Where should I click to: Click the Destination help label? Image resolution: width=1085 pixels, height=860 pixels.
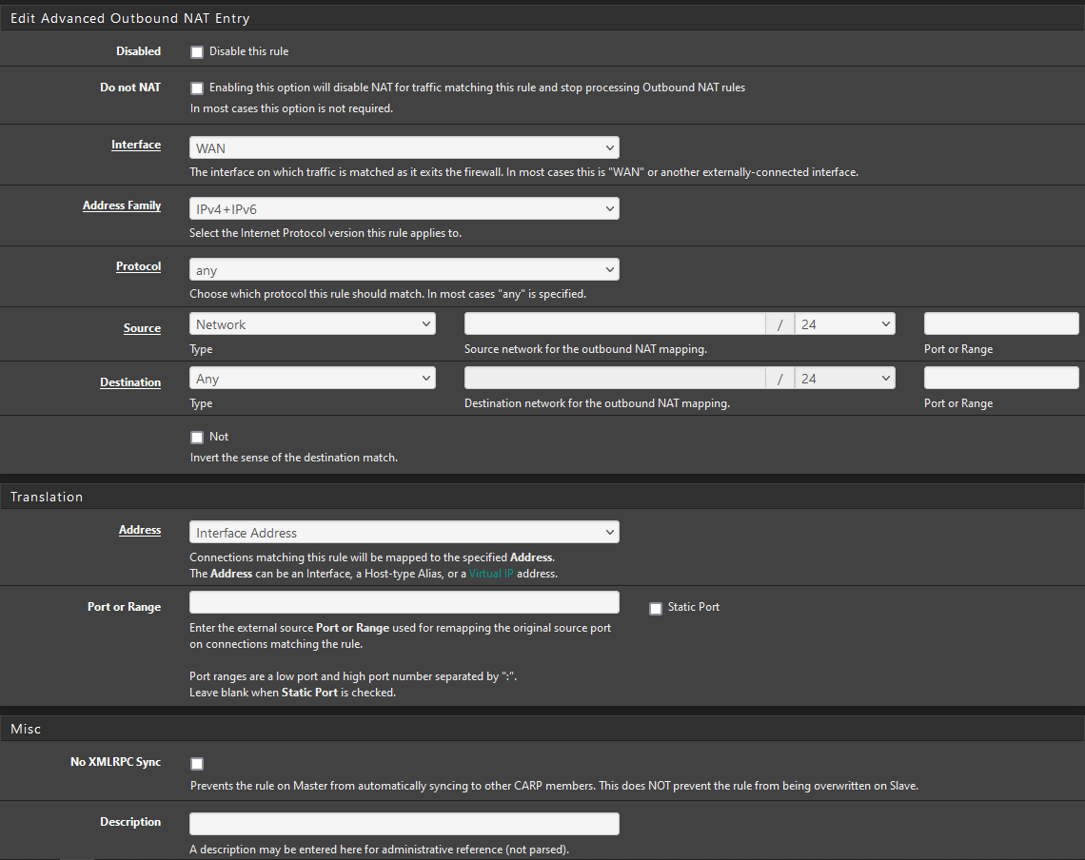click(x=130, y=381)
